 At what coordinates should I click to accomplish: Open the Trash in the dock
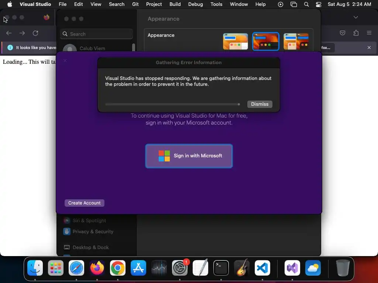[343, 268]
